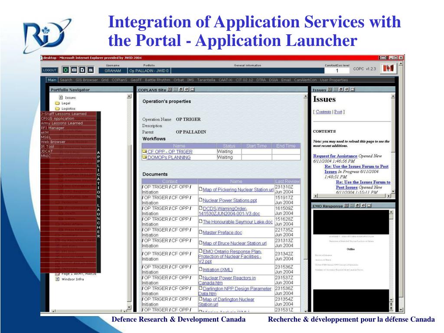Open the CanAlertCon tab
444x333 pixels.
point(305,80)
